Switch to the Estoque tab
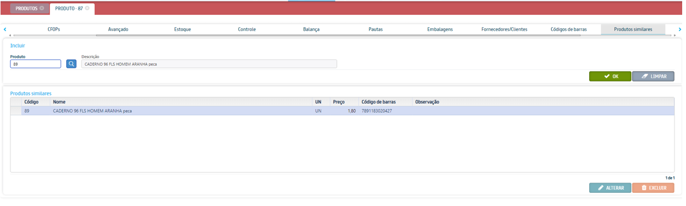This screenshot has height=206, width=686. (x=183, y=30)
